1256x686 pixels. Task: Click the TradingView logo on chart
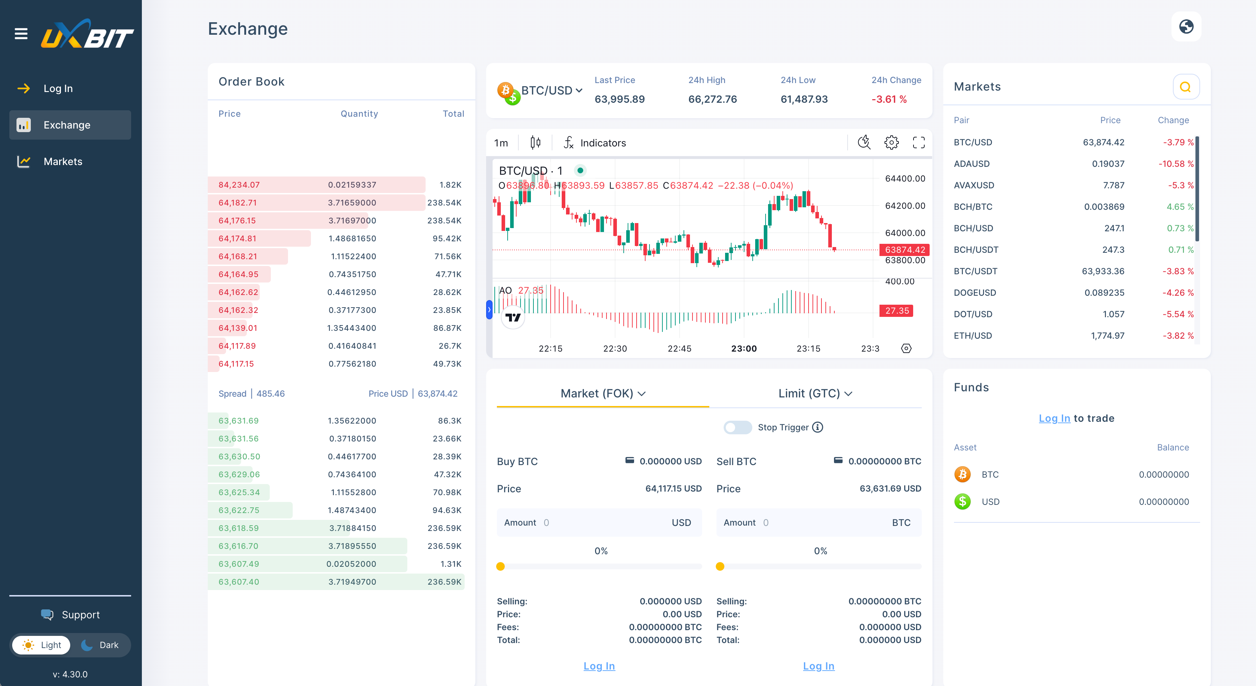tap(513, 317)
